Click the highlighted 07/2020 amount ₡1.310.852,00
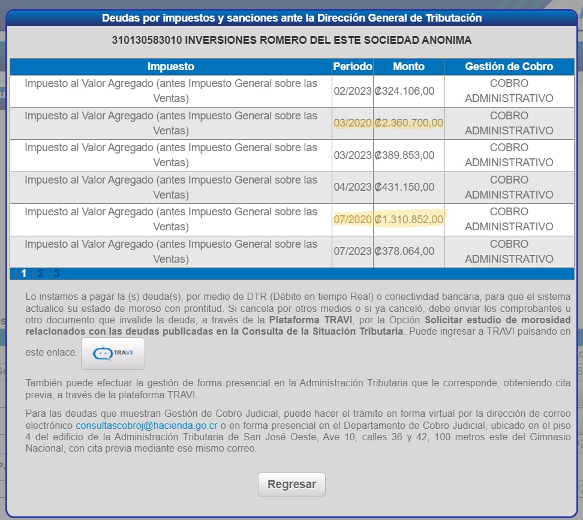 click(x=408, y=220)
